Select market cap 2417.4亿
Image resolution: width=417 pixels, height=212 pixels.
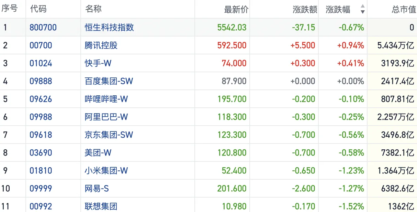tap(397, 81)
